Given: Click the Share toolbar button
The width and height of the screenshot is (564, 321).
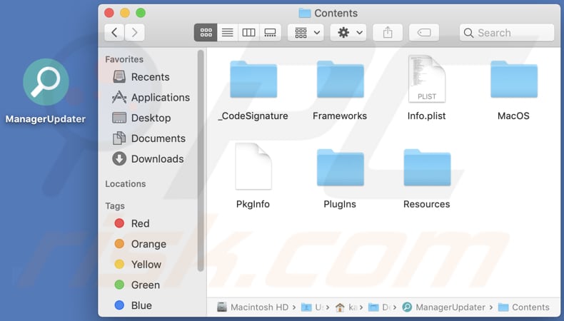Looking at the screenshot, I should click(388, 33).
